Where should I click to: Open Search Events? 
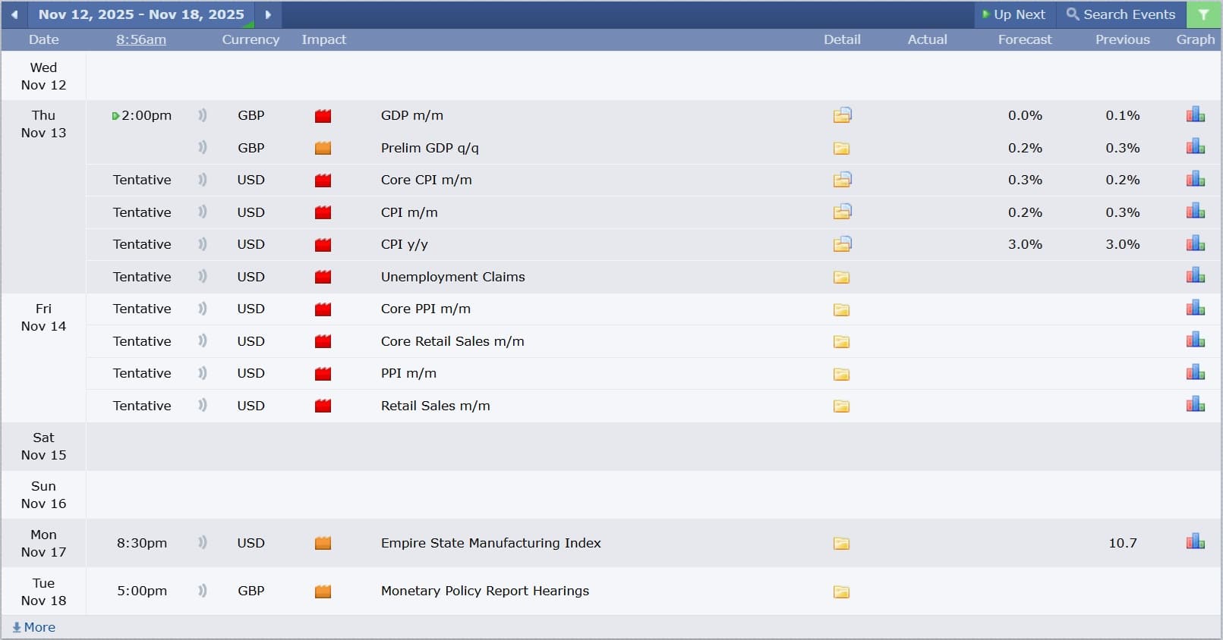click(1121, 14)
